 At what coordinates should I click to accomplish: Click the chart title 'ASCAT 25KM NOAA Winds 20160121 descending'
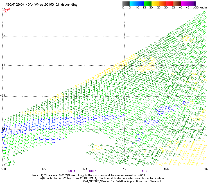pos(41,5)
